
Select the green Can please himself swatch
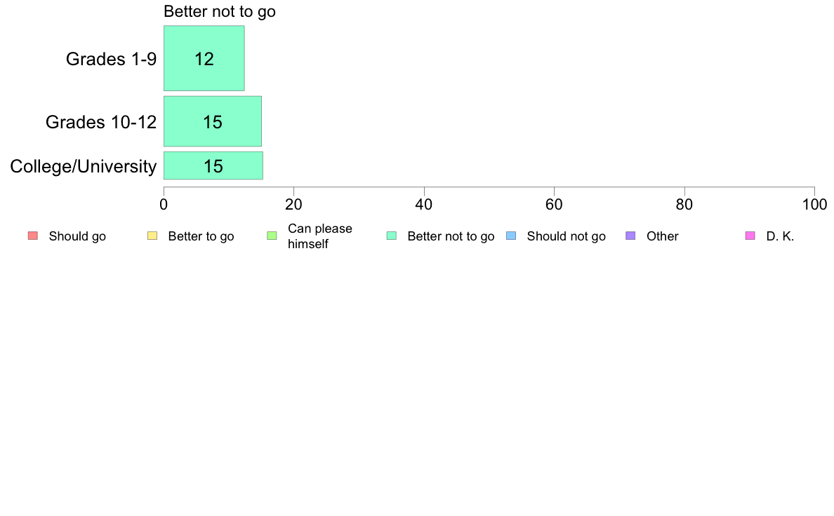[272, 236]
